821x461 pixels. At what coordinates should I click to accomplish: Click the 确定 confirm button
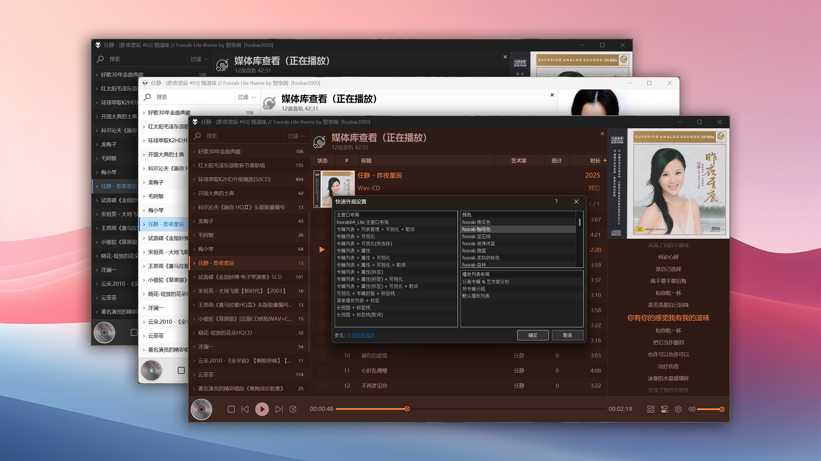532,335
